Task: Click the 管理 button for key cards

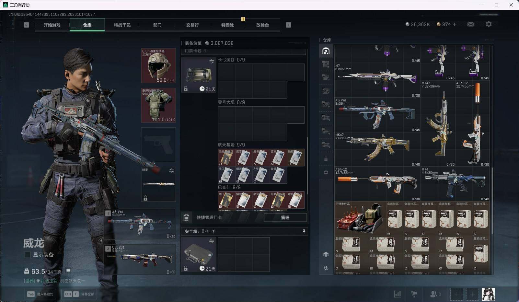Action: 285,217
